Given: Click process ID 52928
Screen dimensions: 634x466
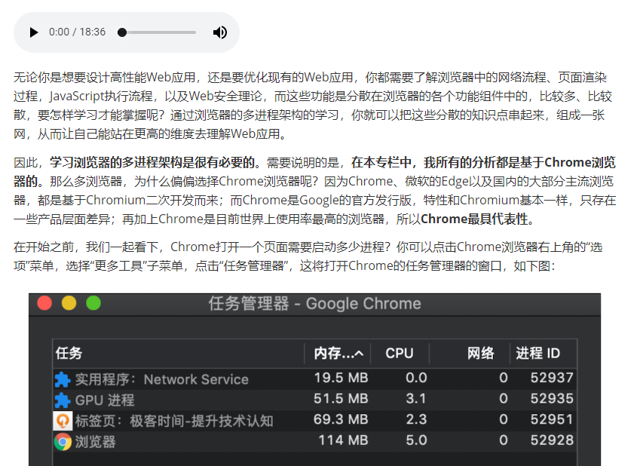Looking at the screenshot, I should point(552,440).
